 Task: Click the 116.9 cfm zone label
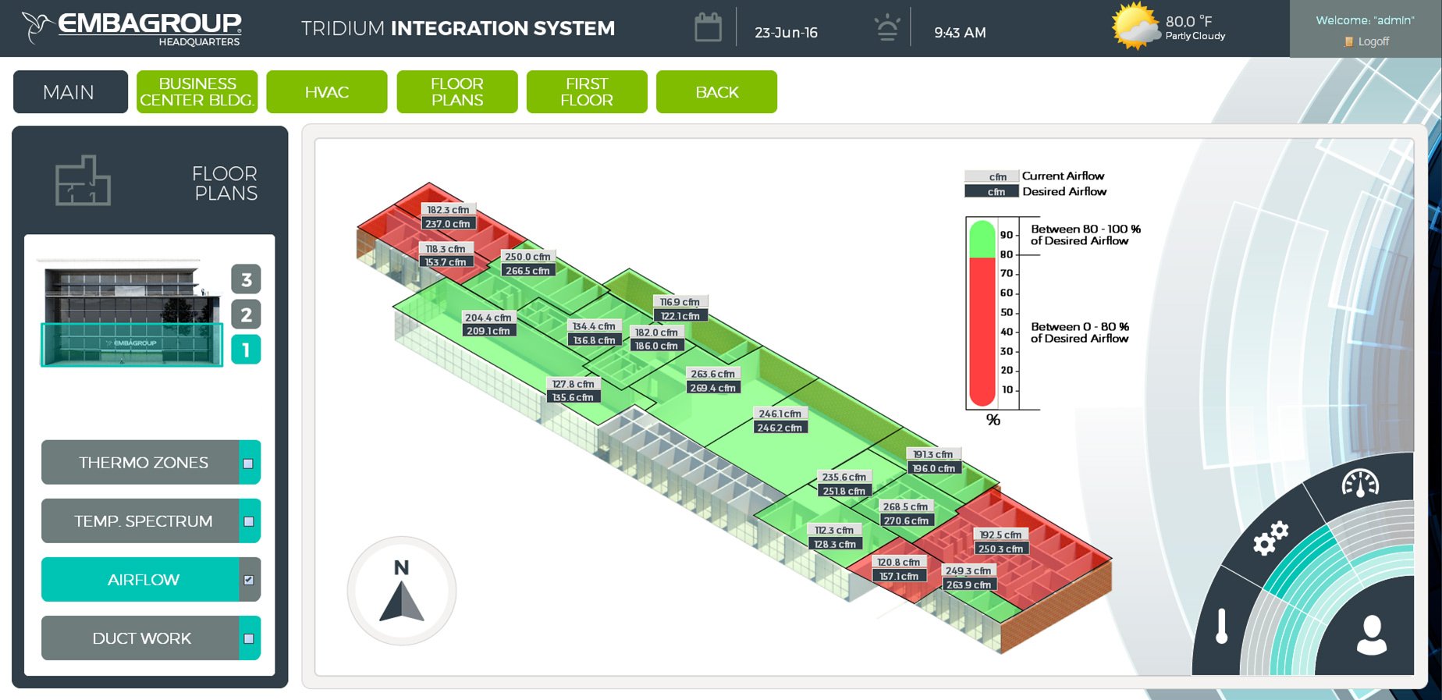click(x=680, y=302)
